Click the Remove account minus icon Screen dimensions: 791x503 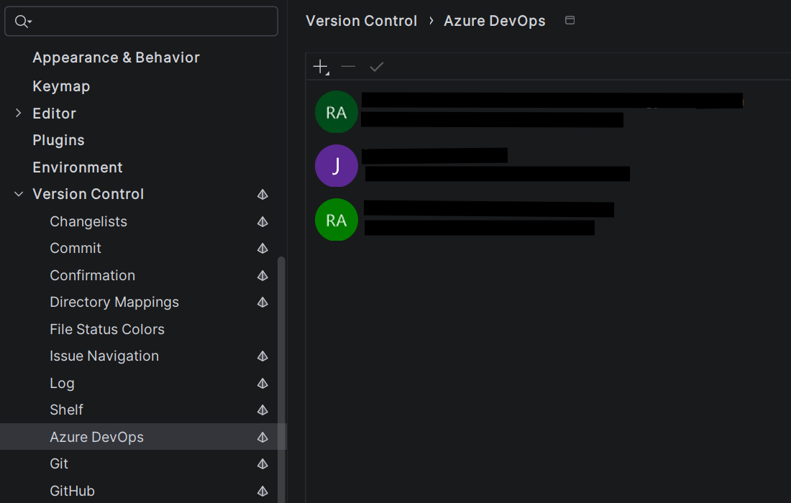pos(348,67)
